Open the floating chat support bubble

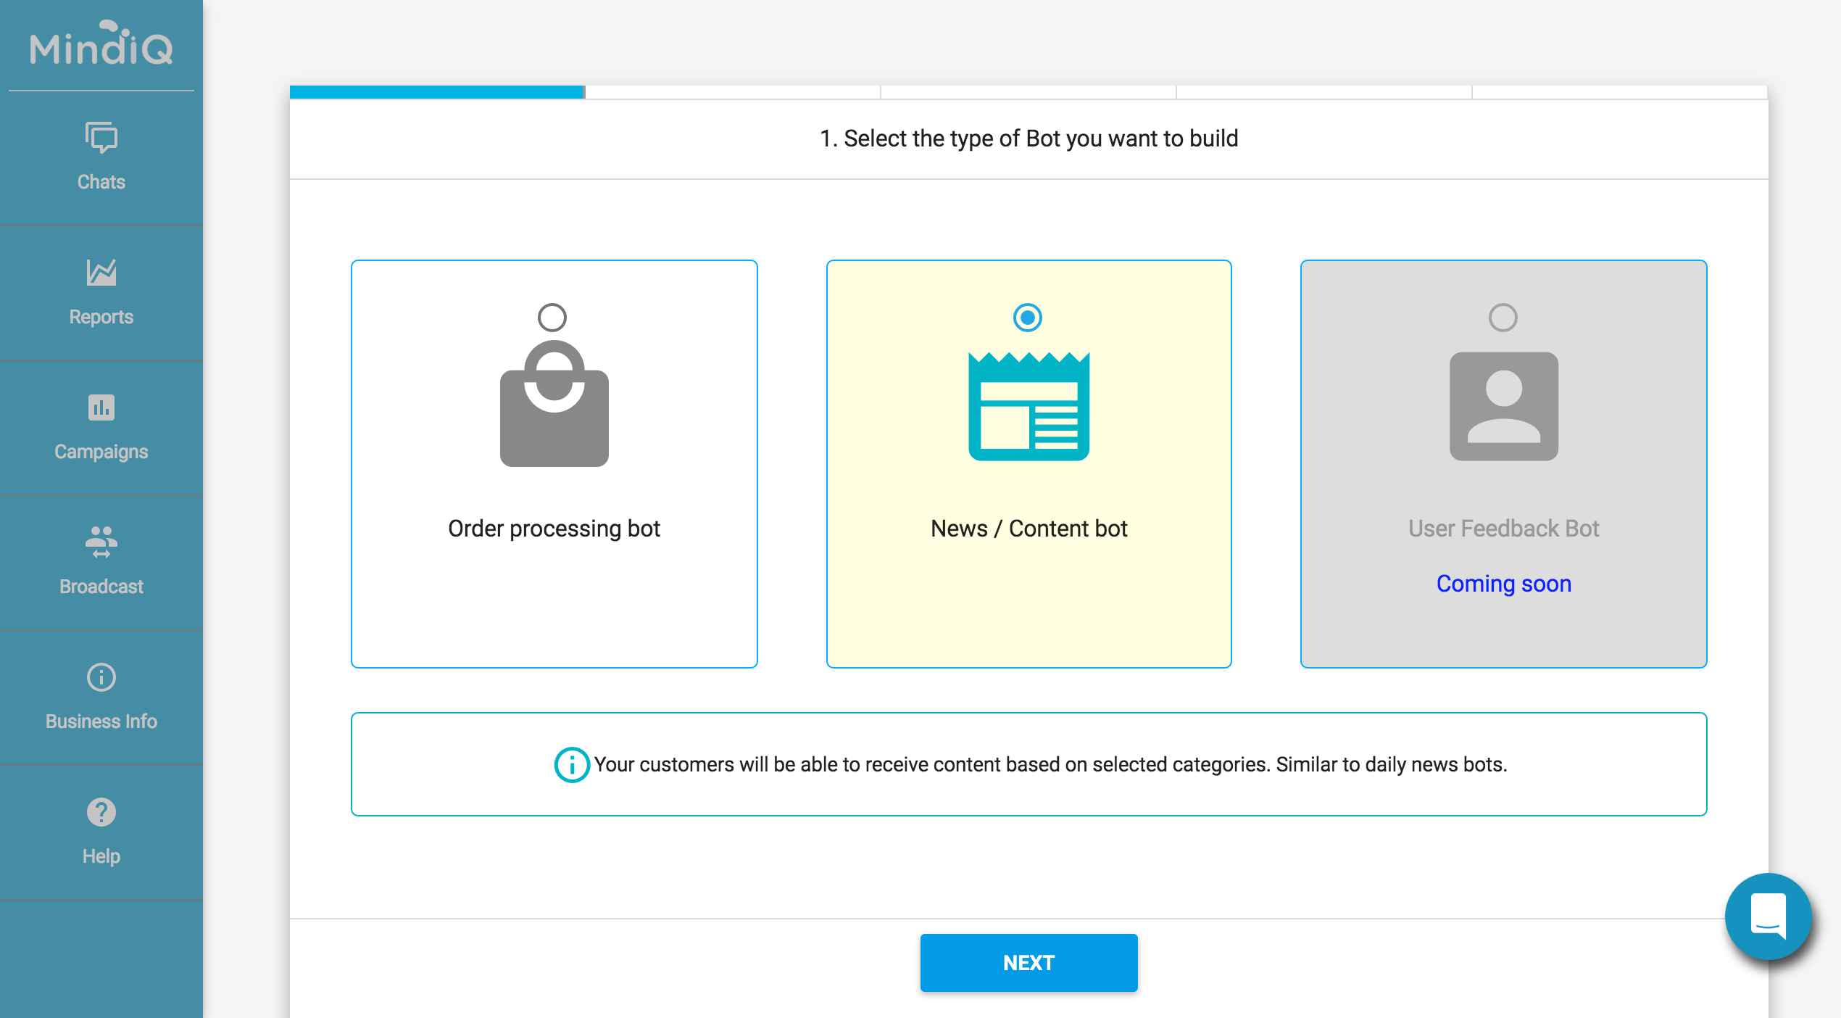pyautogui.click(x=1768, y=916)
